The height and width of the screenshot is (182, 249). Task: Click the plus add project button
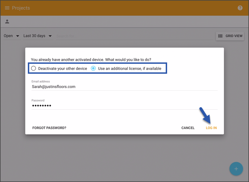[236, 169]
